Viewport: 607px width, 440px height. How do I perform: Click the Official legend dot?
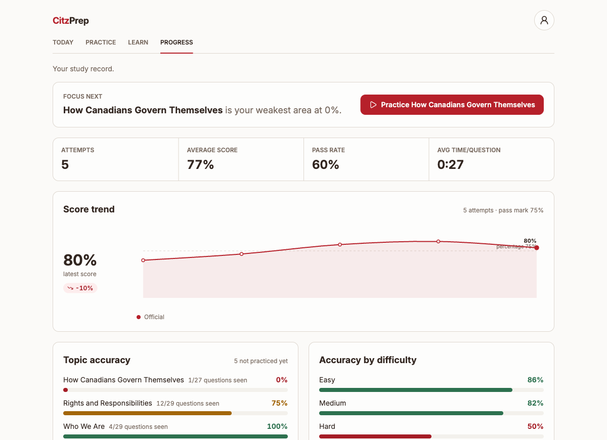139,317
